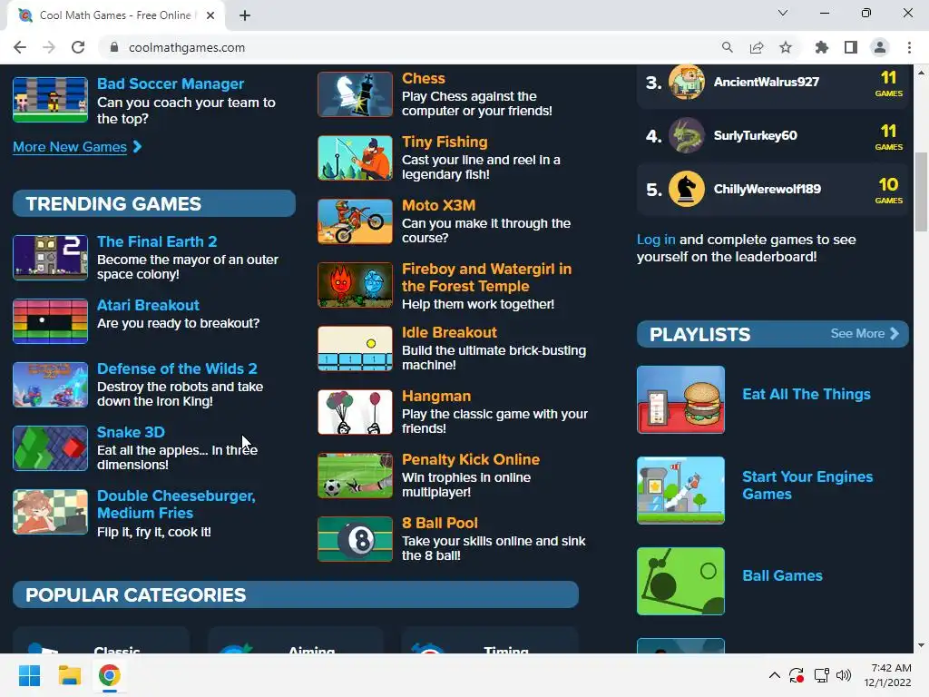This screenshot has width=929, height=697.
Task: Click the Chrome taskbar icon
Action: pyautogui.click(x=109, y=675)
